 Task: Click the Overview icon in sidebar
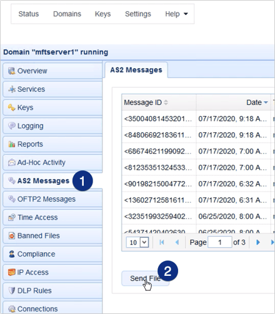tap(12, 71)
